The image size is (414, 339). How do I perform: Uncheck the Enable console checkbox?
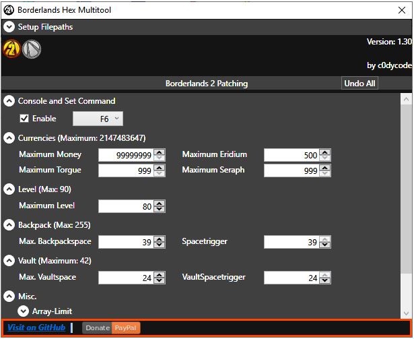point(24,118)
